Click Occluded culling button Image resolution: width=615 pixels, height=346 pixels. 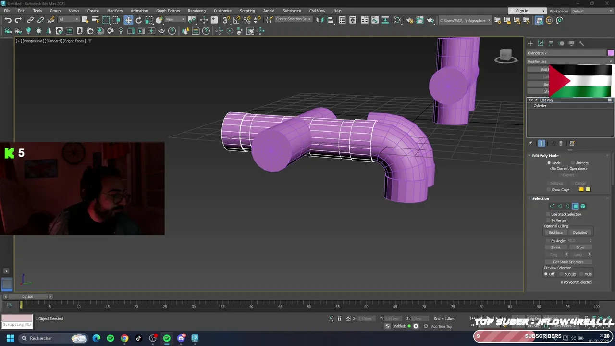(x=580, y=232)
